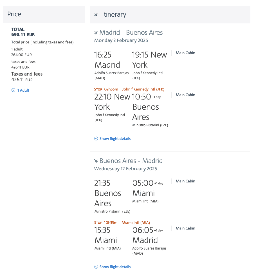Click the airplane icon in the Itinerary header

96,15
